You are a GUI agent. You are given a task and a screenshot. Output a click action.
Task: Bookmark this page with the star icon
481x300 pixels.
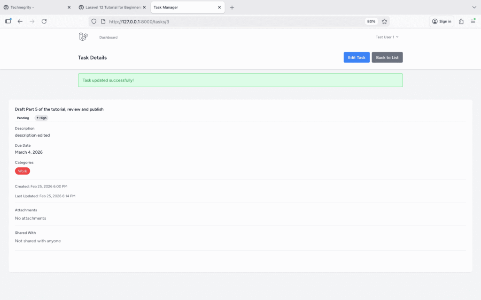click(x=384, y=22)
